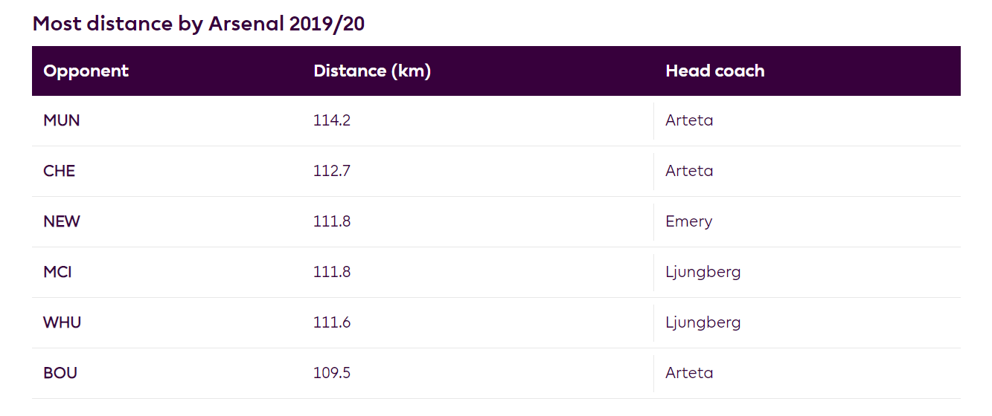Select the CHE opponent cell
This screenshot has width=992, height=416.
(x=60, y=171)
